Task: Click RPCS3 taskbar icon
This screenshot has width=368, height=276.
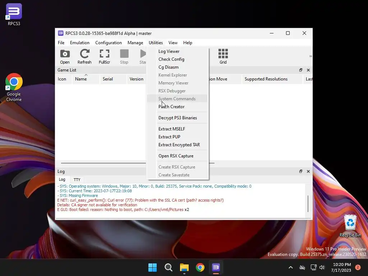Action: tap(216, 267)
